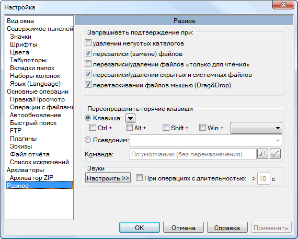Open the key selection dropdown after Win +

[x=256, y=128]
